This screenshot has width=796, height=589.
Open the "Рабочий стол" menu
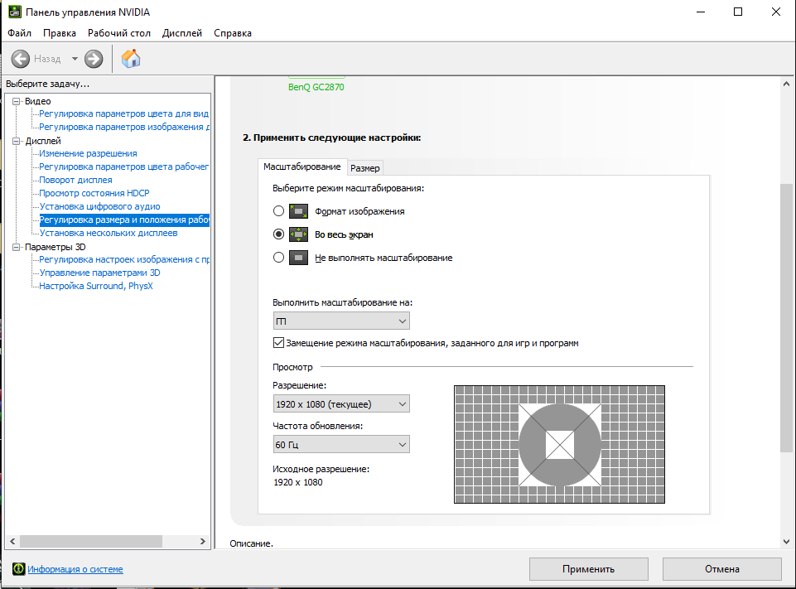click(119, 33)
